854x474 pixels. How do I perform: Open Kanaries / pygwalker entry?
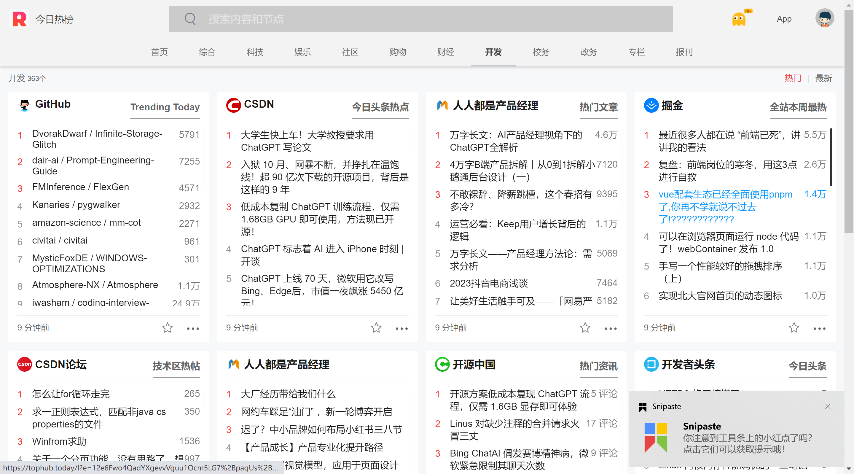pyautogui.click(x=76, y=205)
